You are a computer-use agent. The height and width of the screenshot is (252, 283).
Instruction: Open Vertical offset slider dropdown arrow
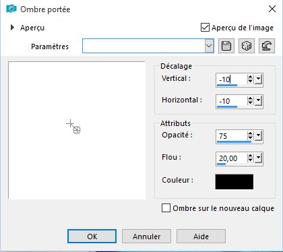(258, 79)
